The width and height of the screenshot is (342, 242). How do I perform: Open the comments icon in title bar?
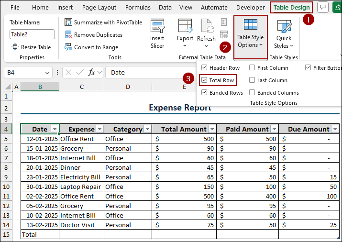pyautogui.click(x=323, y=8)
